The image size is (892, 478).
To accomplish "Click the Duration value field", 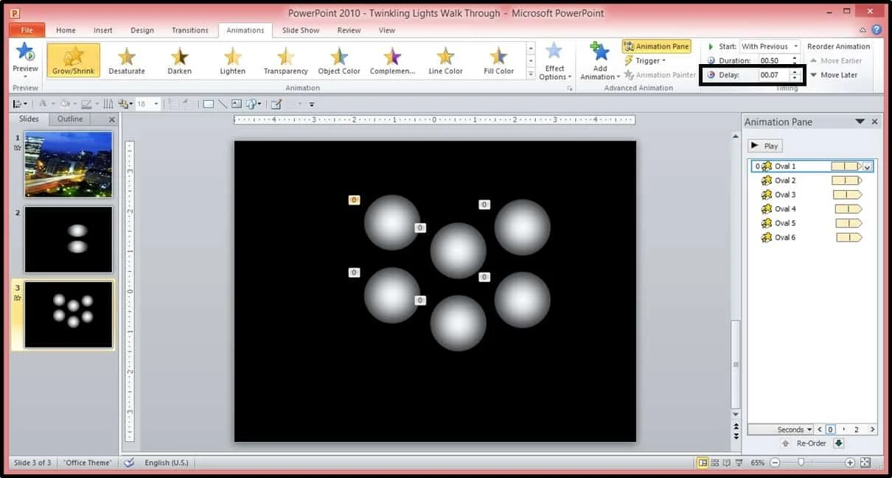I will [x=774, y=60].
